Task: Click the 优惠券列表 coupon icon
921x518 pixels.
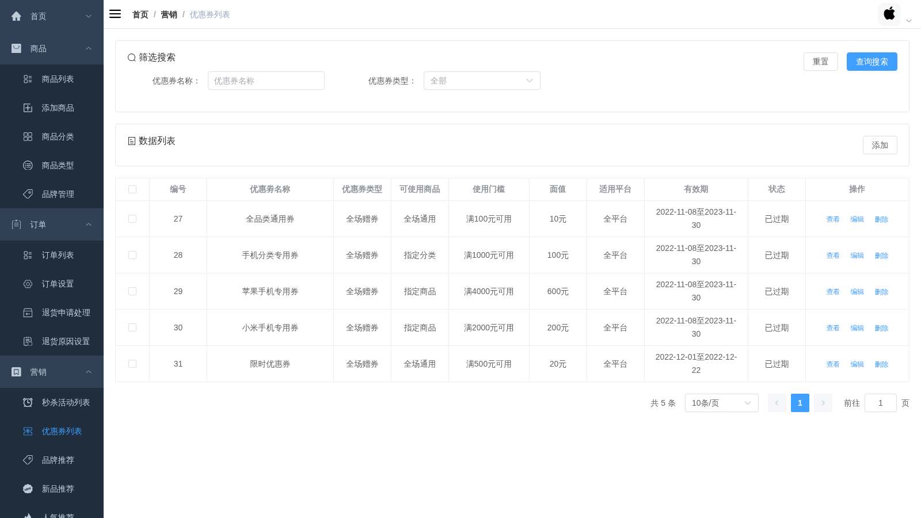Action: click(x=28, y=432)
